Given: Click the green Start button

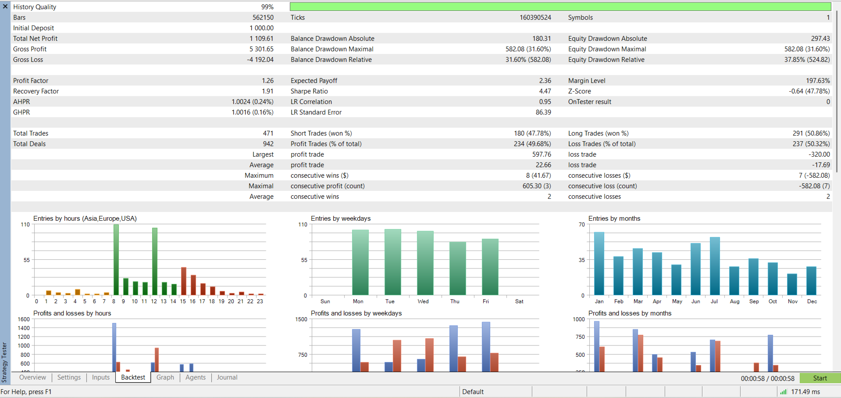Looking at the screenshot, I should click(820, 378).
